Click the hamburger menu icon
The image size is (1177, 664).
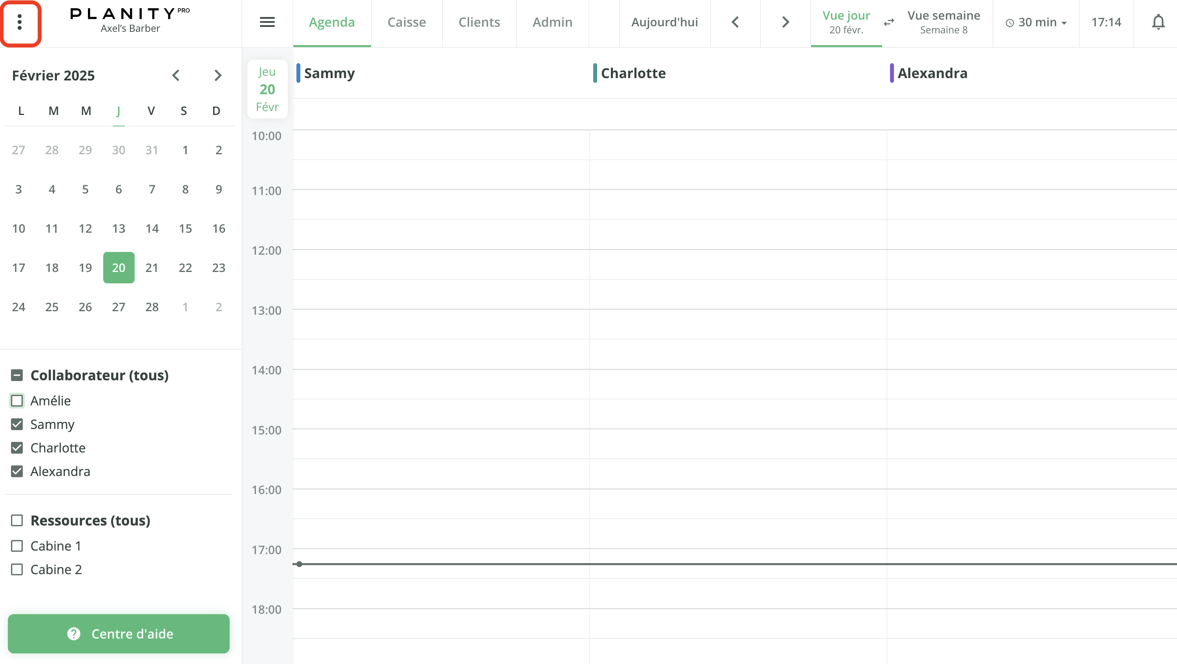tap(267, 22)
